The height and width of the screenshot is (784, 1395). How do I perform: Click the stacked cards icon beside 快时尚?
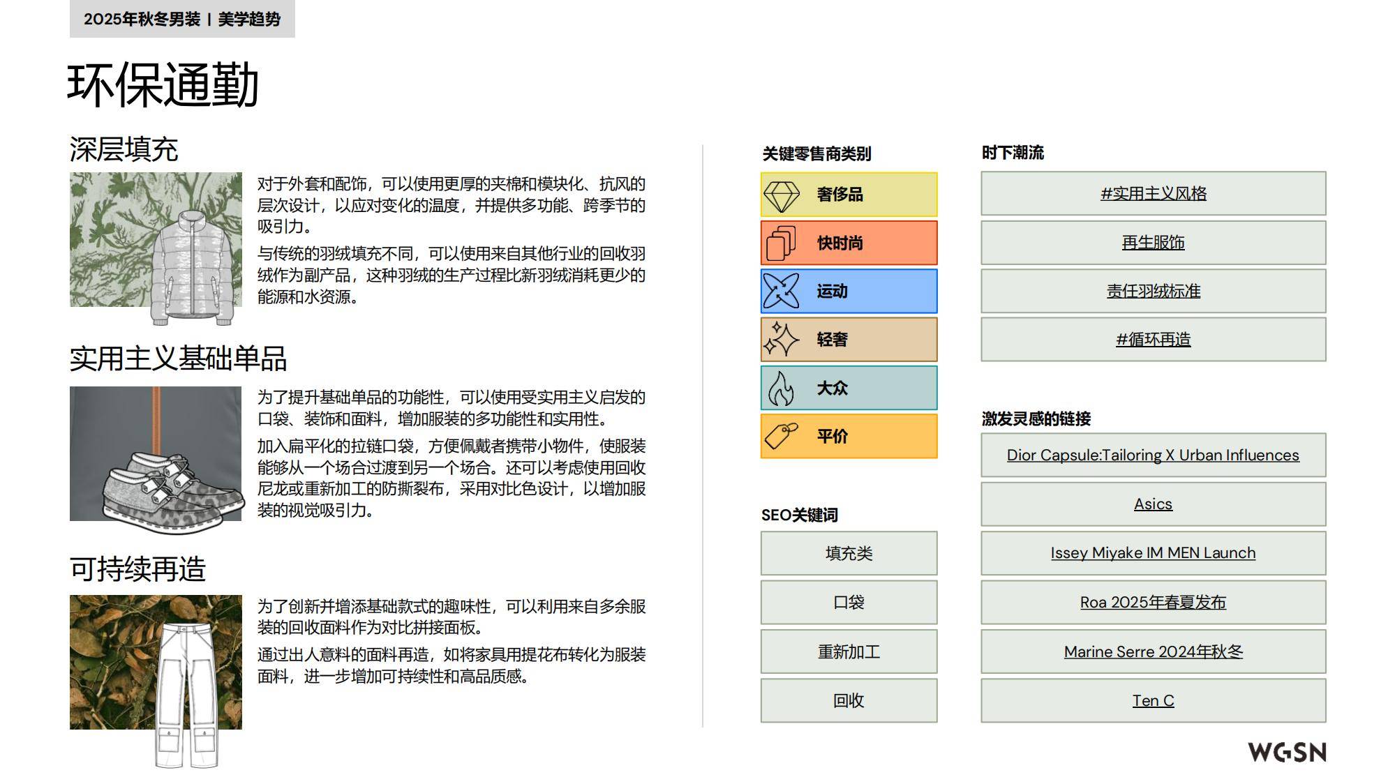pos(781,243)
